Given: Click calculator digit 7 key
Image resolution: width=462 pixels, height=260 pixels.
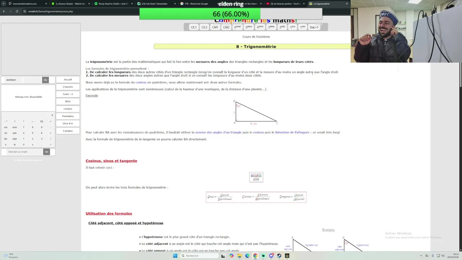Looking at the screenshot, I should click(x=23, y=127).
